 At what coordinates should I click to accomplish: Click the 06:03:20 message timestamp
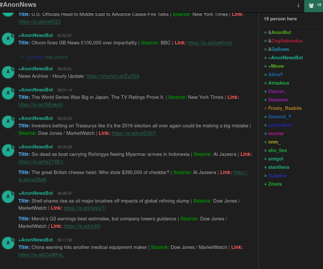pyautogui.click(x=64, y=119)
